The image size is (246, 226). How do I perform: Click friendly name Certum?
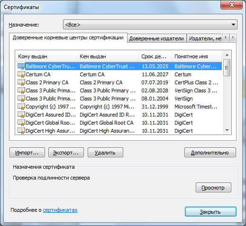[183, 74]
